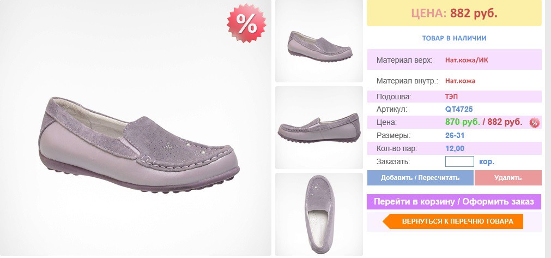Select the first side-view shoe thumbnail

[319, 41]
